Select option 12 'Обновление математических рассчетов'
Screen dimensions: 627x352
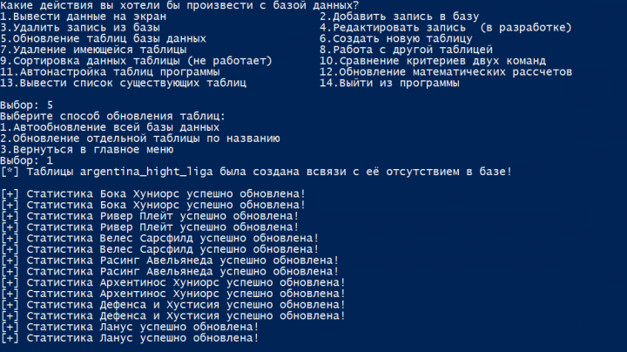click(446, 72)
